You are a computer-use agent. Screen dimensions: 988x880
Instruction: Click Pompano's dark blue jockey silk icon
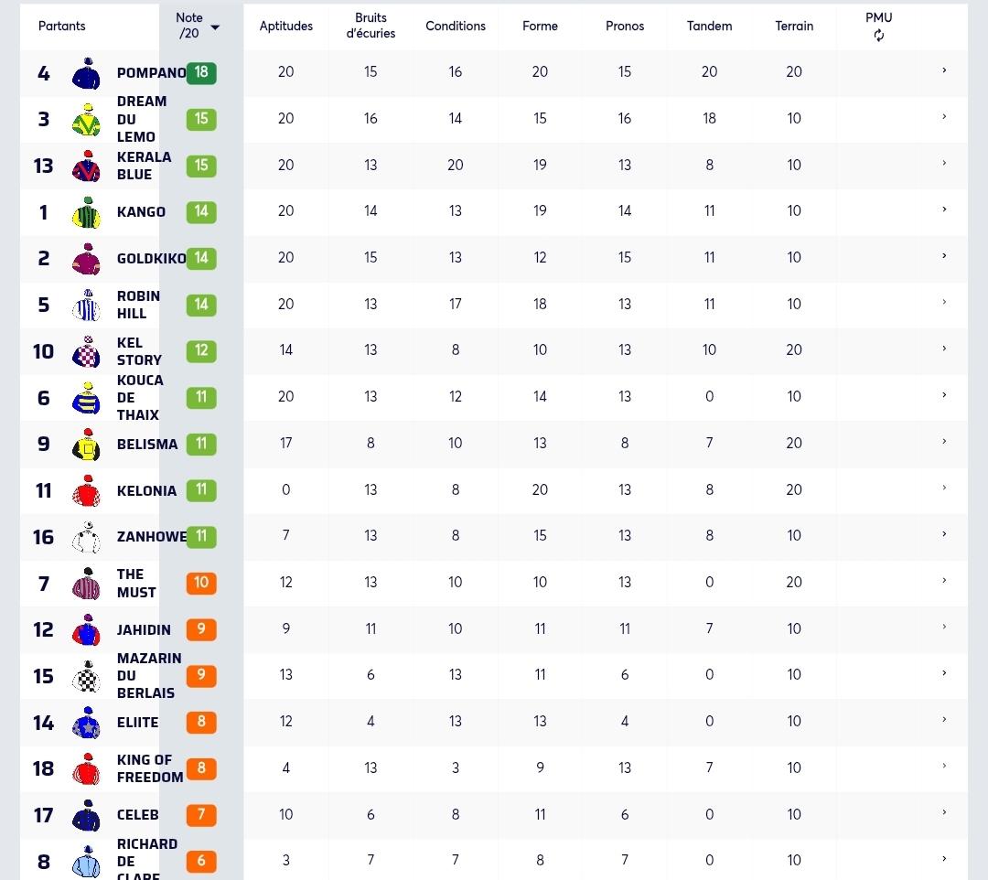87,73
